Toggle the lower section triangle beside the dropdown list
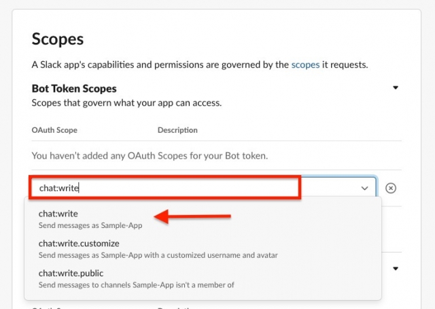 tap(396, 268)
